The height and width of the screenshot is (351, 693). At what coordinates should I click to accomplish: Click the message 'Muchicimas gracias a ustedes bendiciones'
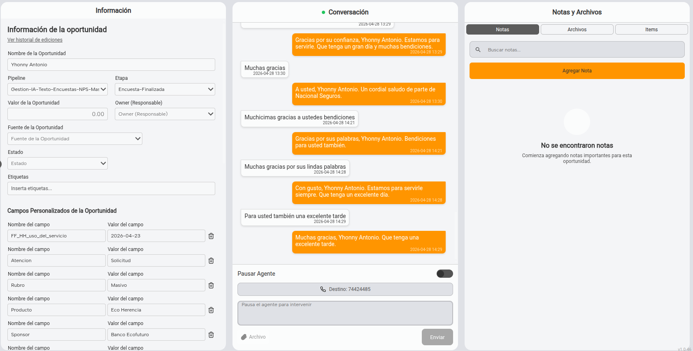tap(300, 119)
